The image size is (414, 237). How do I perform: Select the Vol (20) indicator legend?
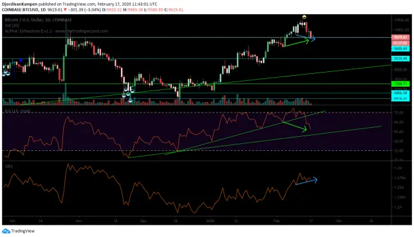pos(12,25)
